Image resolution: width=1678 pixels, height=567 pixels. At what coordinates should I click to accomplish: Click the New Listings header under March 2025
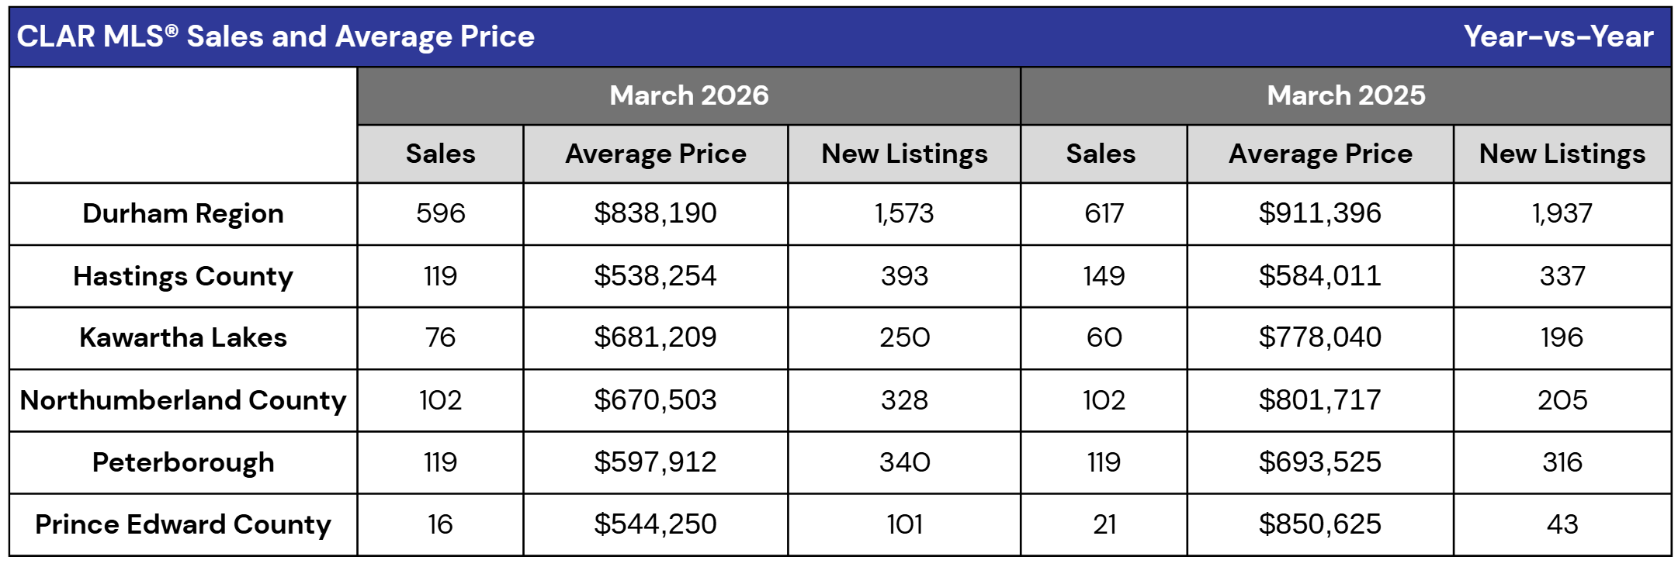pyautogui.click(x=1562, y=154)
